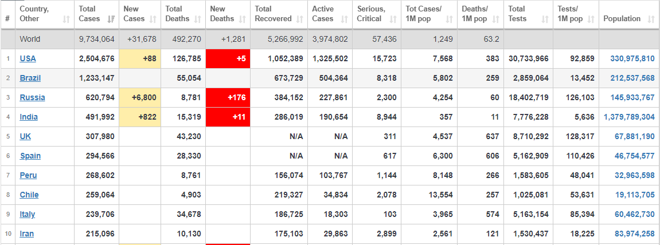Open the Iran country link
Viewport: 660px width, 245px height.
pos(27,234)
